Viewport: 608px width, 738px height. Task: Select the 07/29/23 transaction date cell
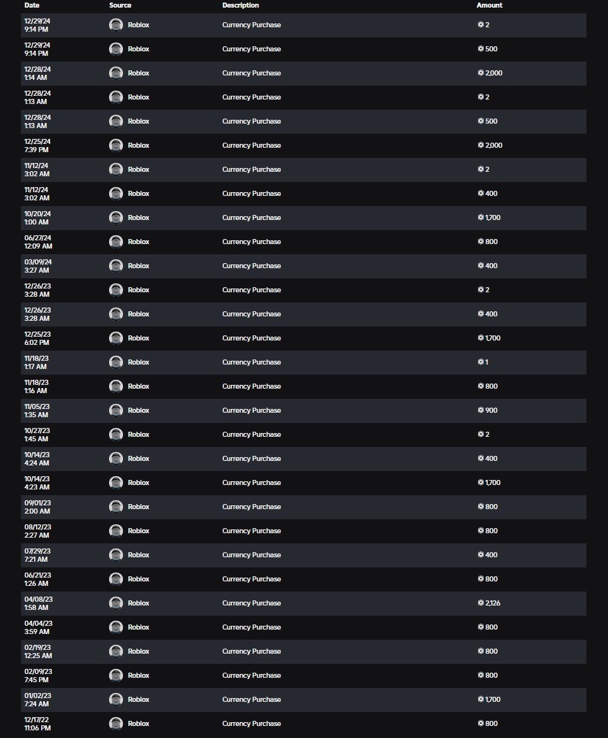37,555
